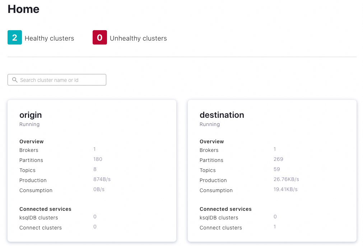Click Connect clusters label in origin card
Image resolution: width=363 pixels, height=246 pixels.
41,228
